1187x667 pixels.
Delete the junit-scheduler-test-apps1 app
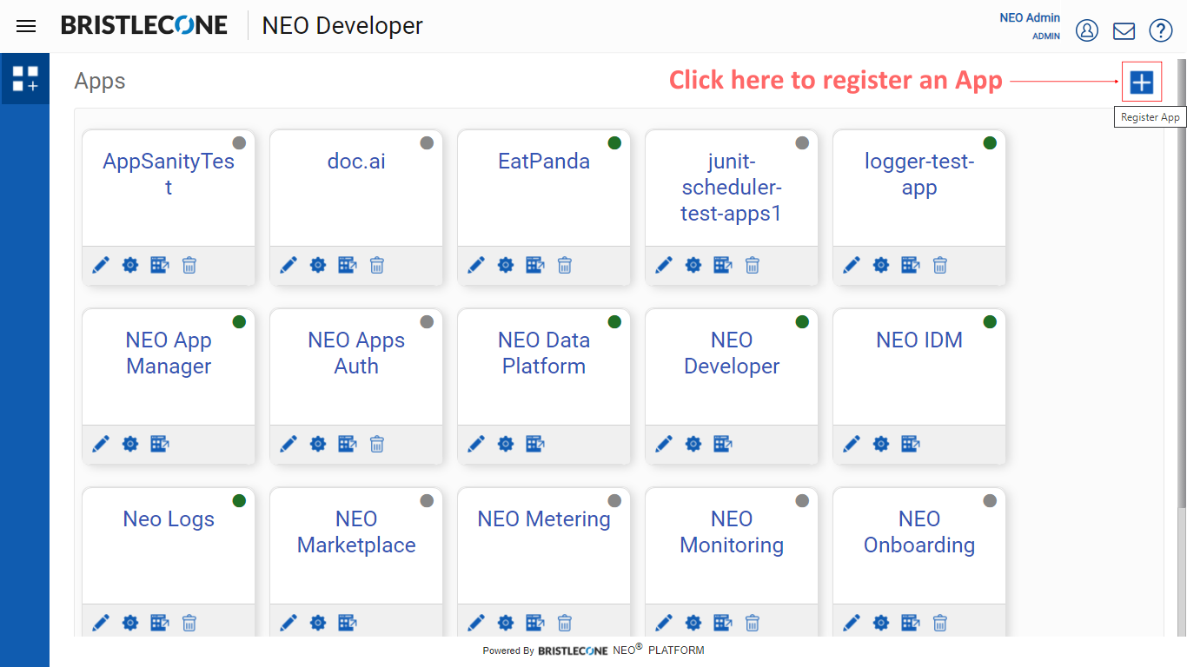coord(753,265)
